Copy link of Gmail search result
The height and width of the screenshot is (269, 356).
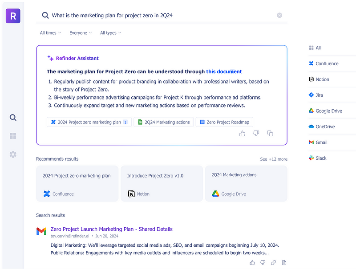point(273,262)
